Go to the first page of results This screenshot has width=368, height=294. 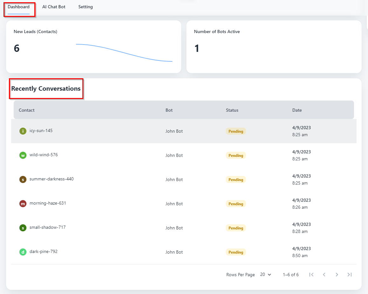(x=311, y=275)
